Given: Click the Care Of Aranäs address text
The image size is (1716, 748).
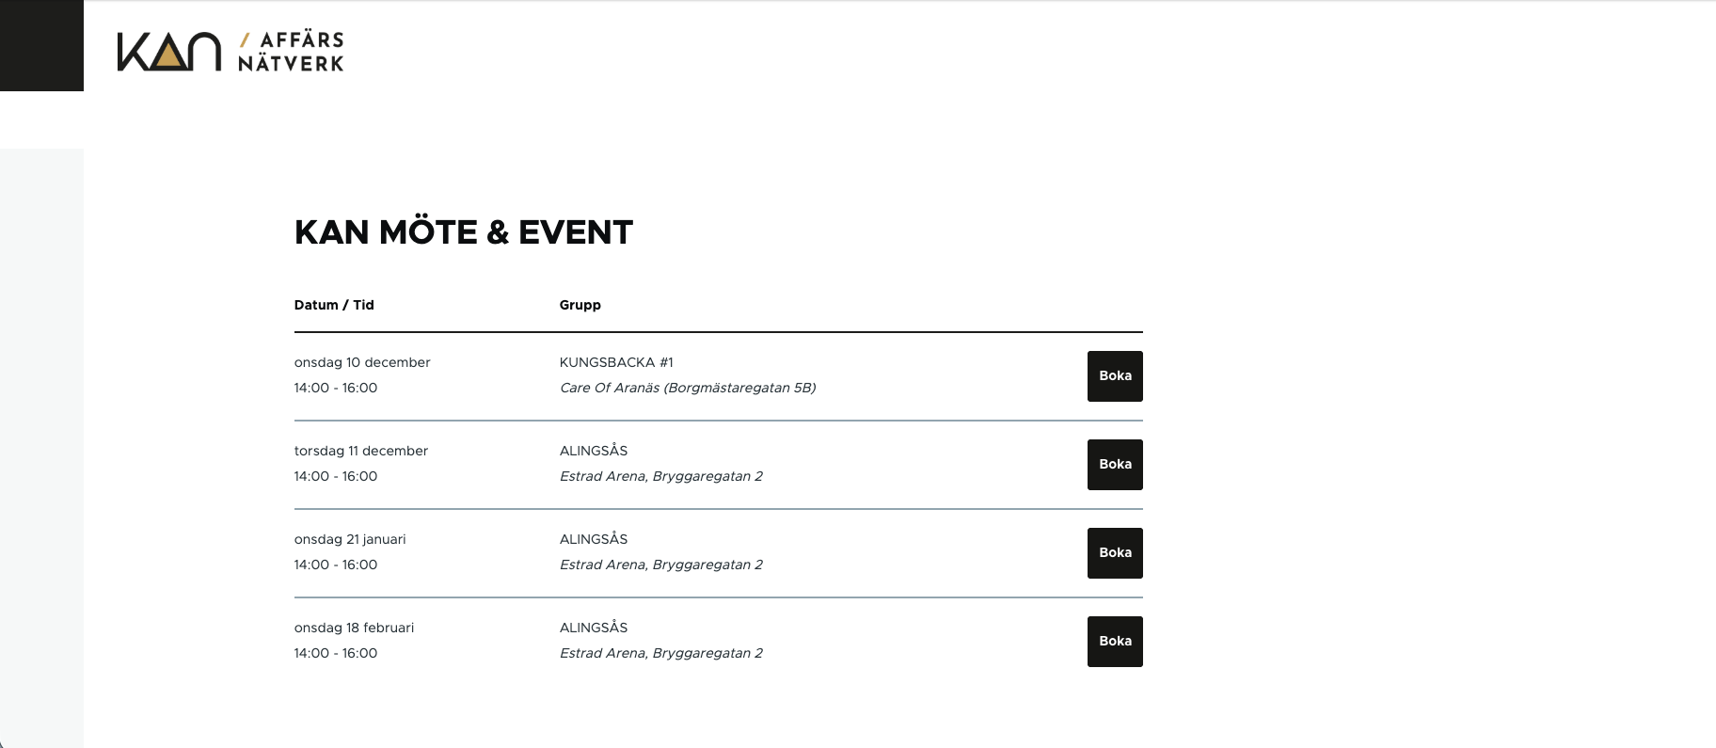Looking at the screenshot, I should [688, 388].
